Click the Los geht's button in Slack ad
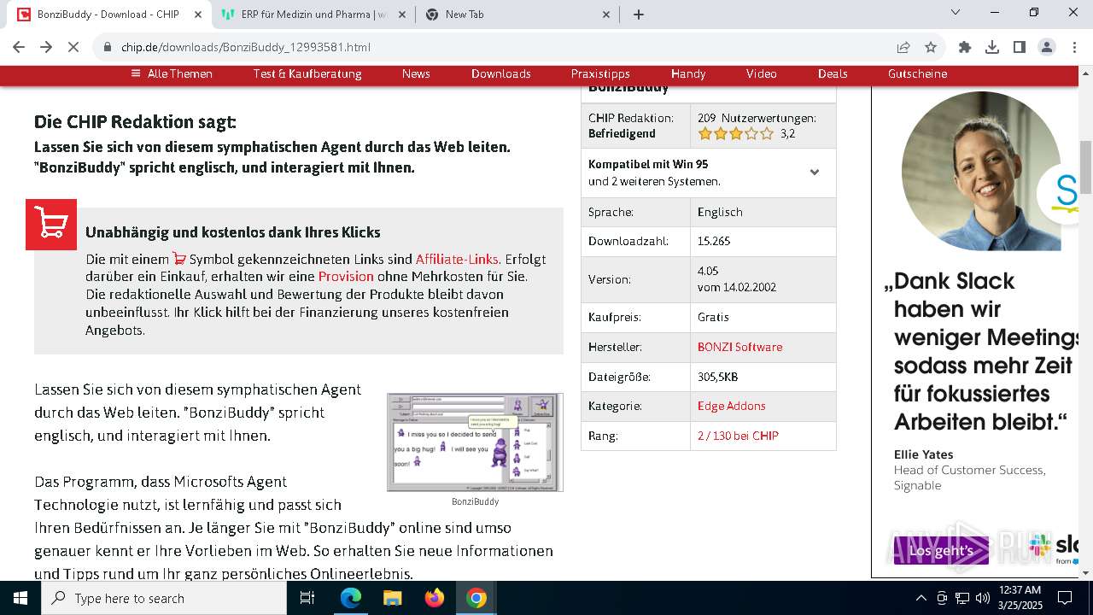The image size is (1093, 615). click(x=941, y=551)
